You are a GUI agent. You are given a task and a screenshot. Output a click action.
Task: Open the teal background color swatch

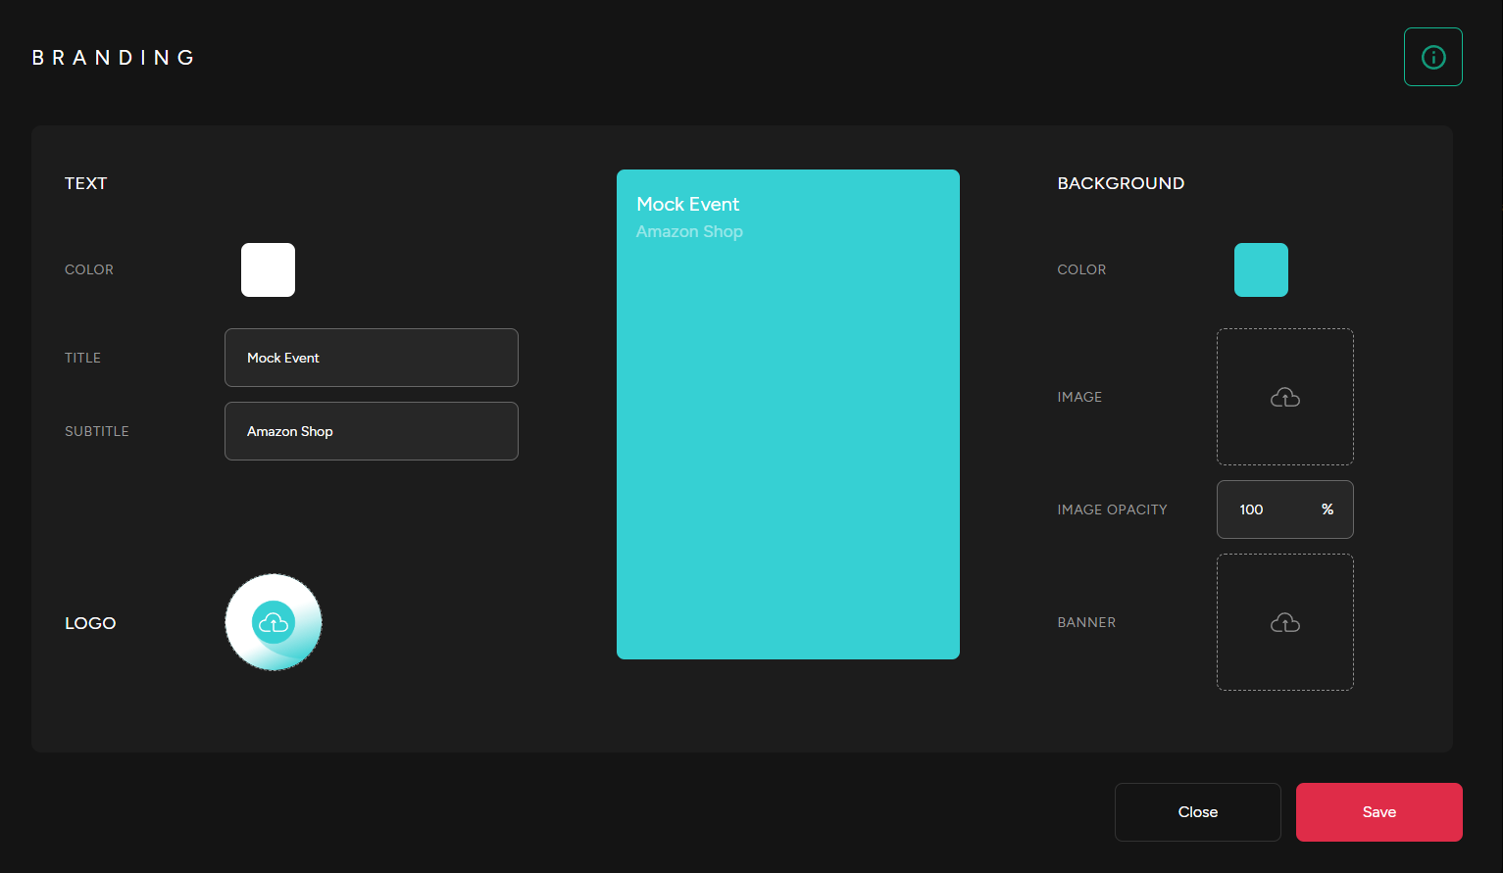[1260, 269]
